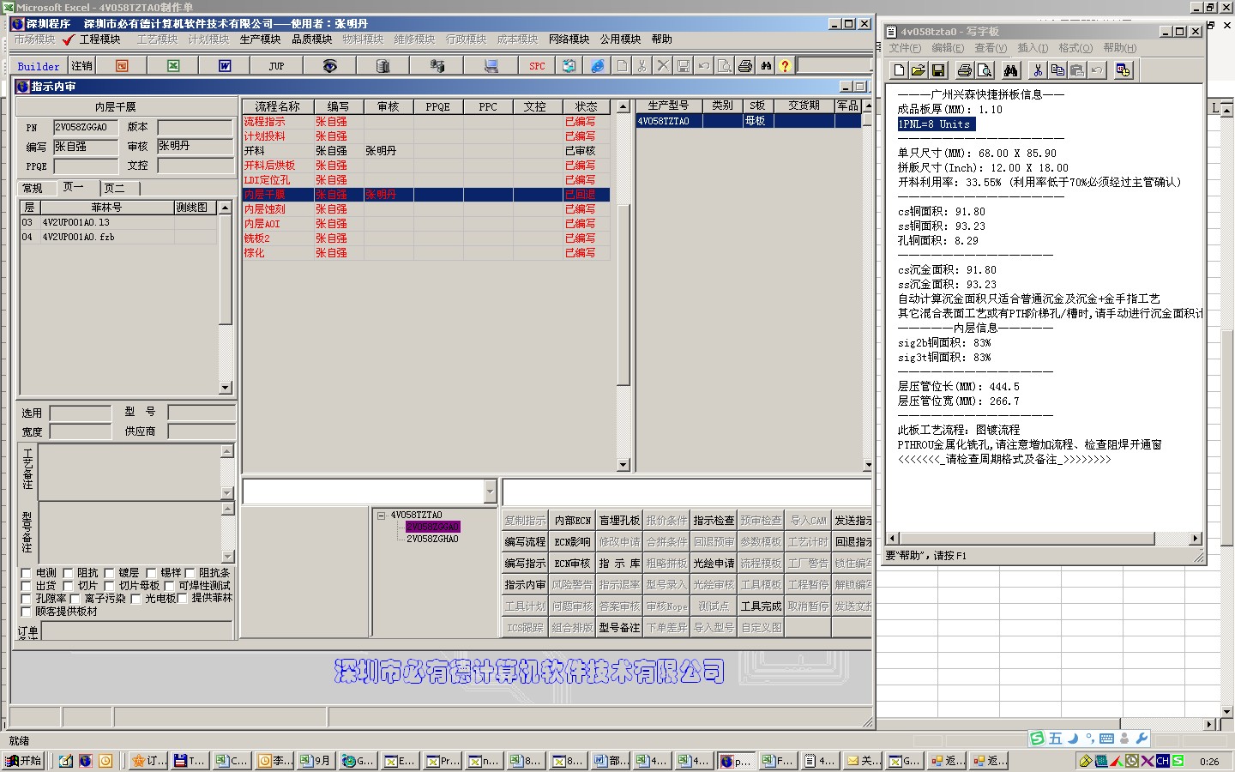Switch to the 页一 tab
Viewport: 1235px width, 772px height.
coord(74,187)
